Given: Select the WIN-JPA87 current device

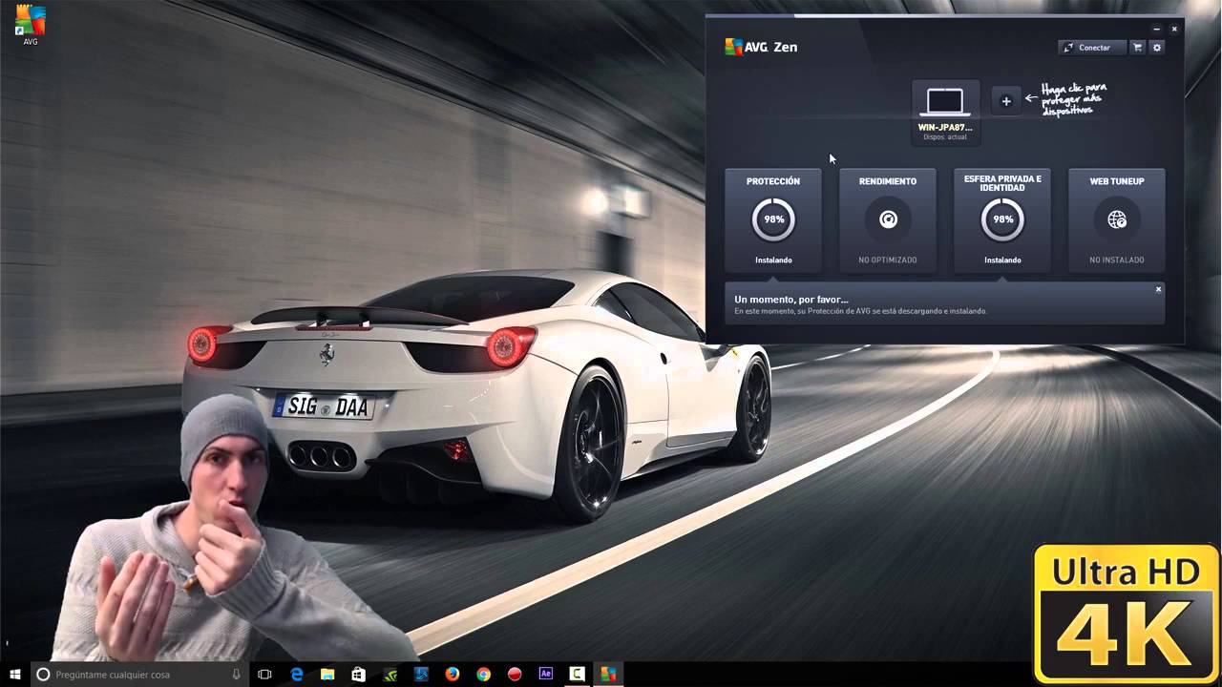Looking at the screenshot, I should point(945,112).
